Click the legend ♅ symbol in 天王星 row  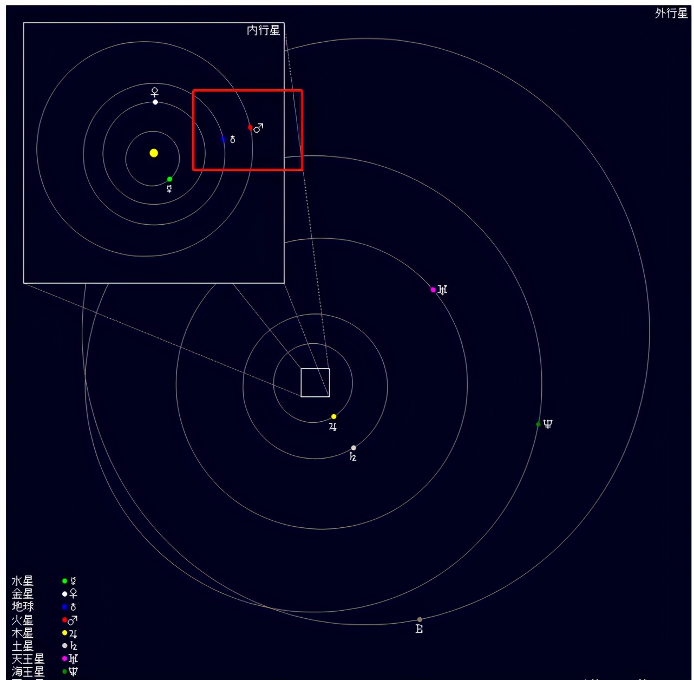73,659
